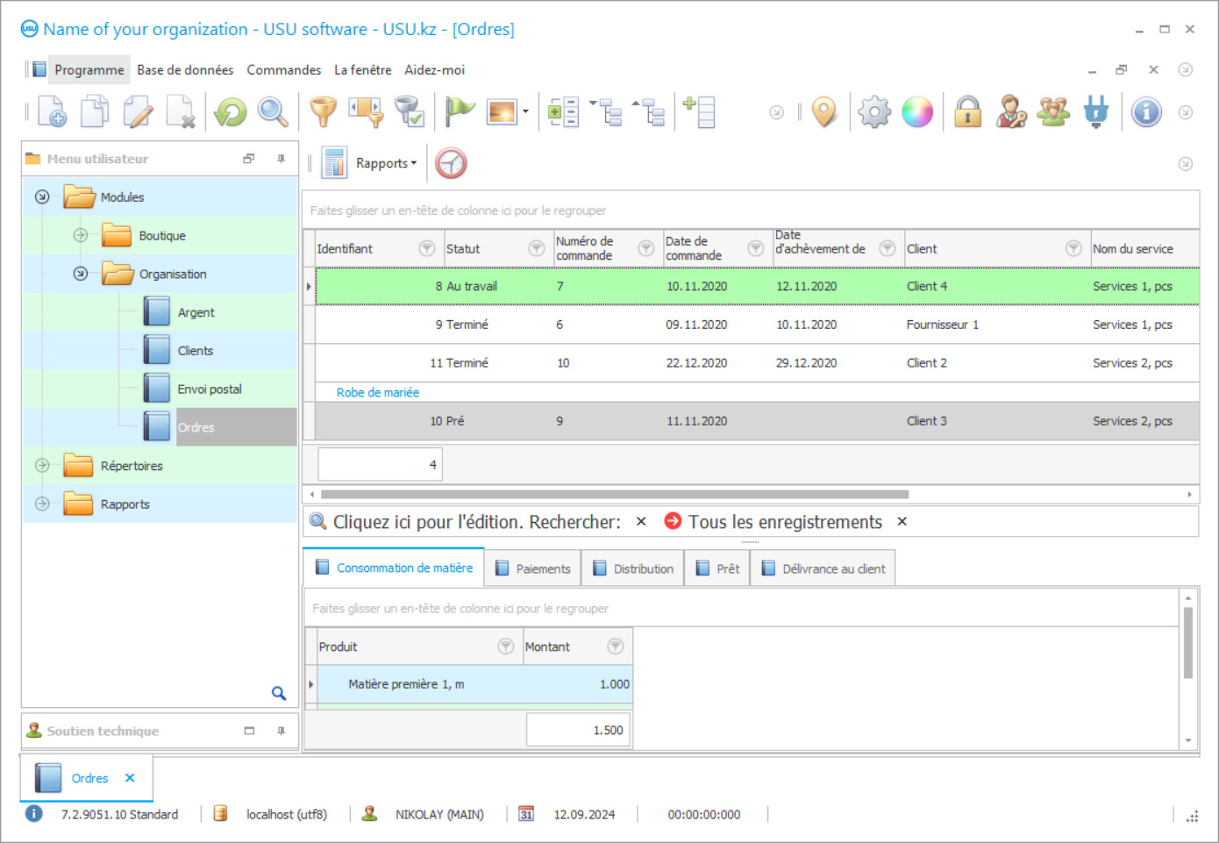Viewport: 1219px width, 843px height.
Task: Click the edit record pencil icon
Action: (138, 112)
